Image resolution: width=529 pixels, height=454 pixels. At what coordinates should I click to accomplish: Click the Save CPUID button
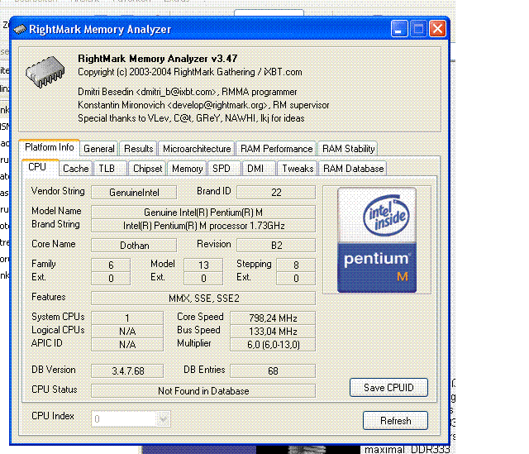point(388,388)
